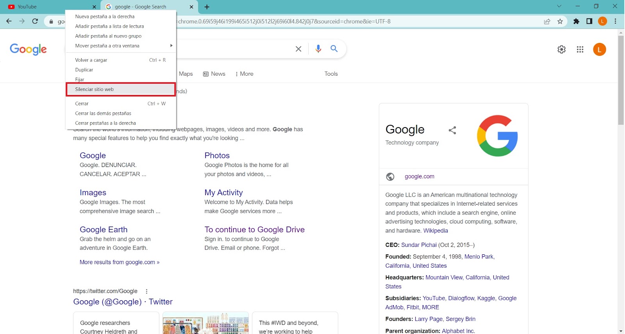625x334 pixels.
Task: Open Google account orange avatar
Action: pos(600,50)
